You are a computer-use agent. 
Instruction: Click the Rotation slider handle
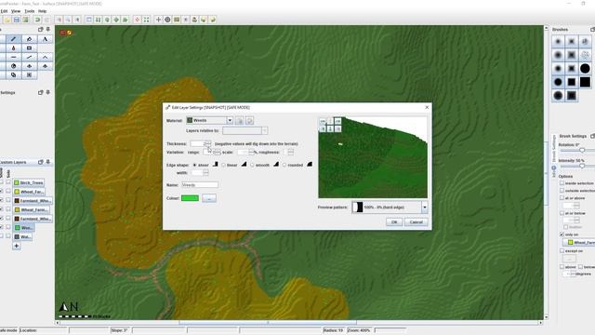click(582, 151)
